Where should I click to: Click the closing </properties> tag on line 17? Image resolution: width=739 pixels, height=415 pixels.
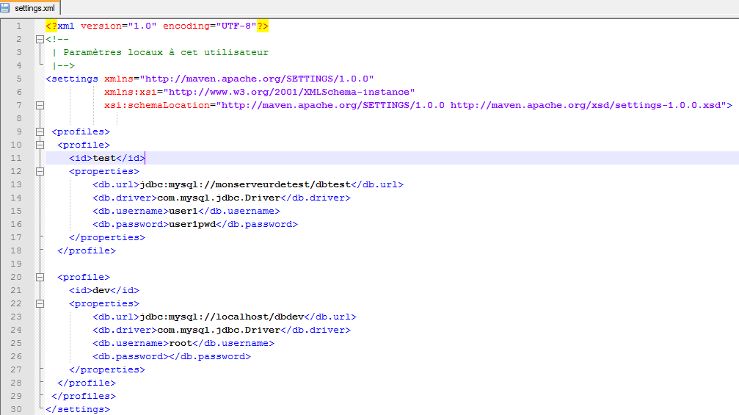coord(107,237)
